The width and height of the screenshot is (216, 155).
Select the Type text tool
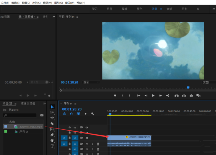tap(52, 146)
